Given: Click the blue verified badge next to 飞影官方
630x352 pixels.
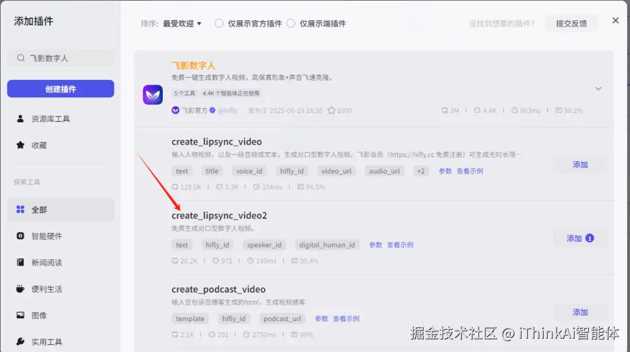Looking at the screenshot, I should [x=211, y=110].
